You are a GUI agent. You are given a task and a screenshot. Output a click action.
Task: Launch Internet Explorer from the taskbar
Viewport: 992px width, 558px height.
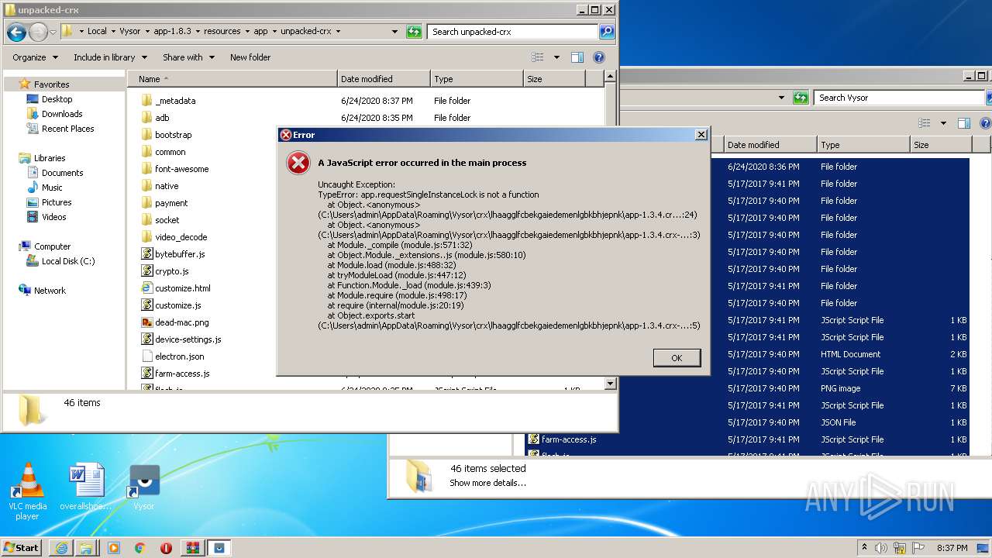61,548
